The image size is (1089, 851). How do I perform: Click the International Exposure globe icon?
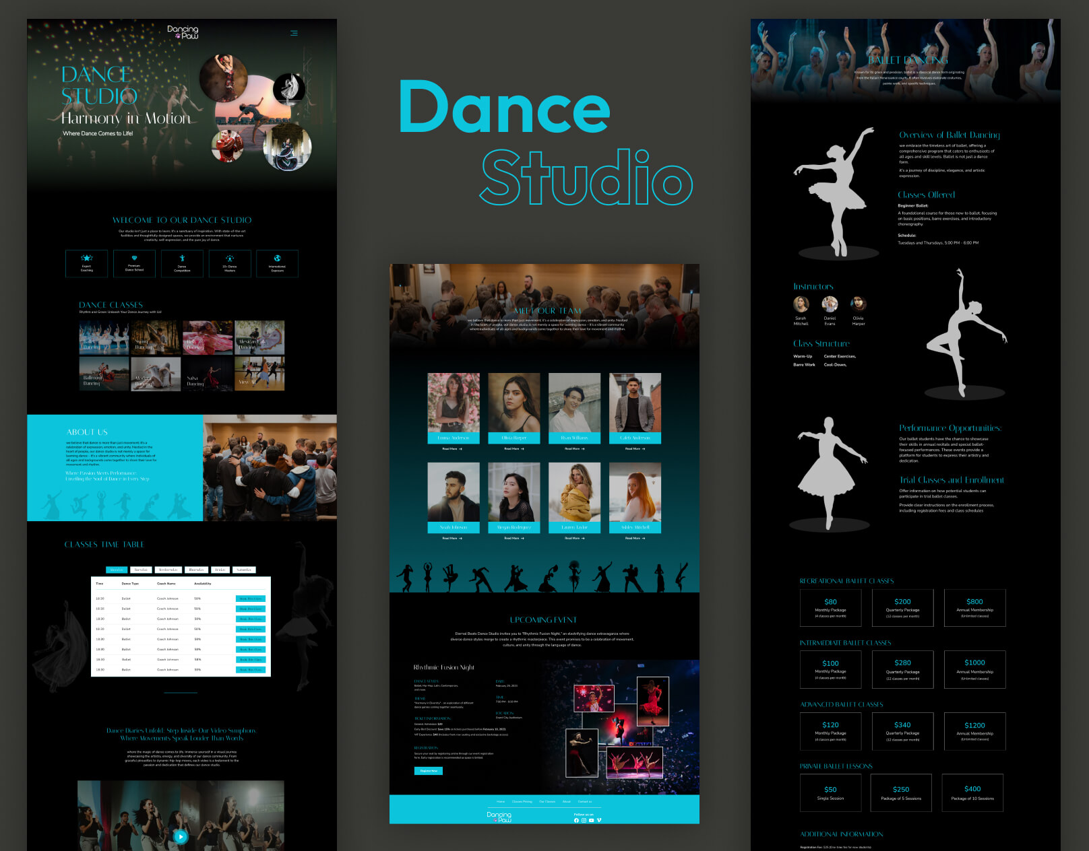pyautogui.click(x=277, y=259)
